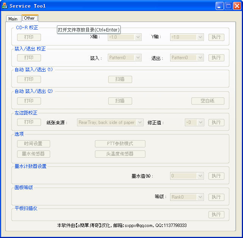
Task: Select the 头温度传感器 button
Action: click(x=120, y=154)
